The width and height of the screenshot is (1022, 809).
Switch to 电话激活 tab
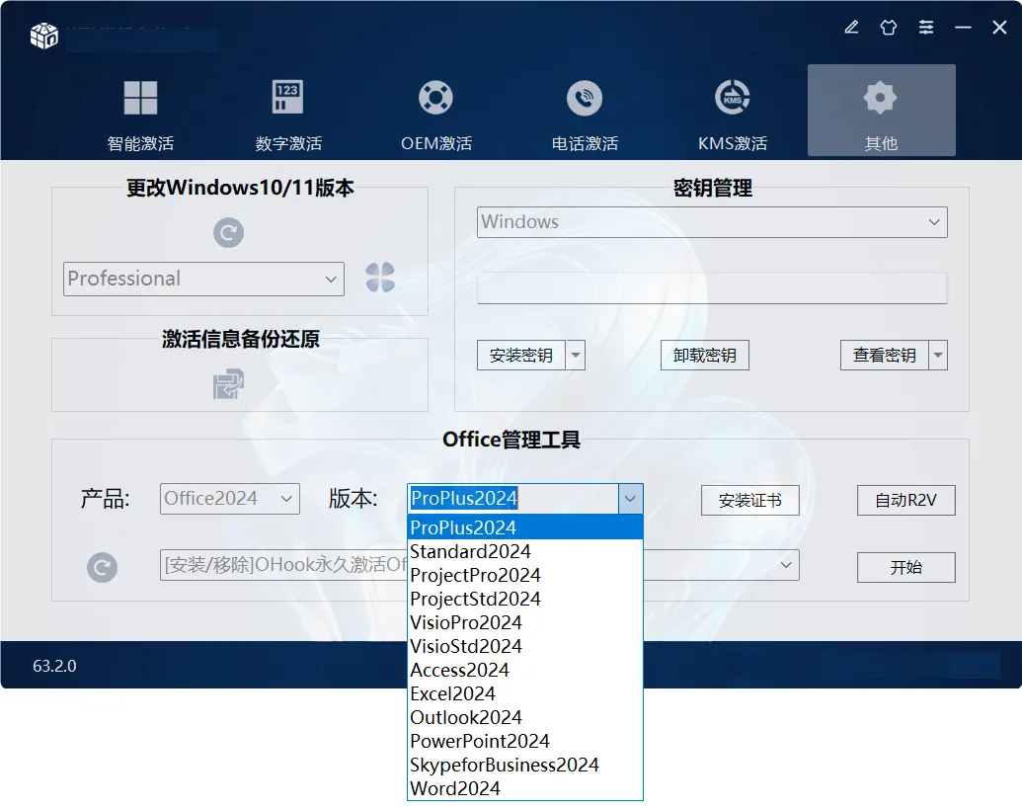585,115
